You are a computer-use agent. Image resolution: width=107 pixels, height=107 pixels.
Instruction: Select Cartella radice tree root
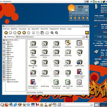tap(12, 40)
